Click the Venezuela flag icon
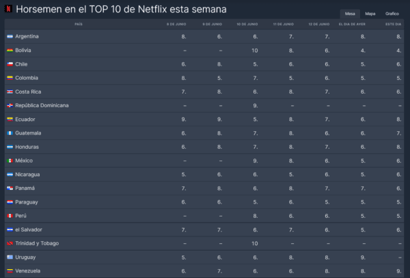Viewport: 410px width, 278px height. coord(10,271)
